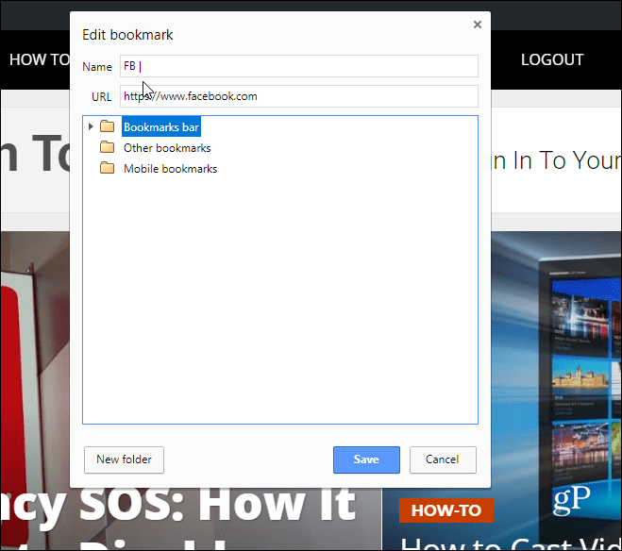
Task: Select the Bookmarks bar folder
Action: pyautogui.click(x=161, y=126)
